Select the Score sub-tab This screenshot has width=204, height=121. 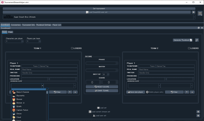[x=4, y=32]
